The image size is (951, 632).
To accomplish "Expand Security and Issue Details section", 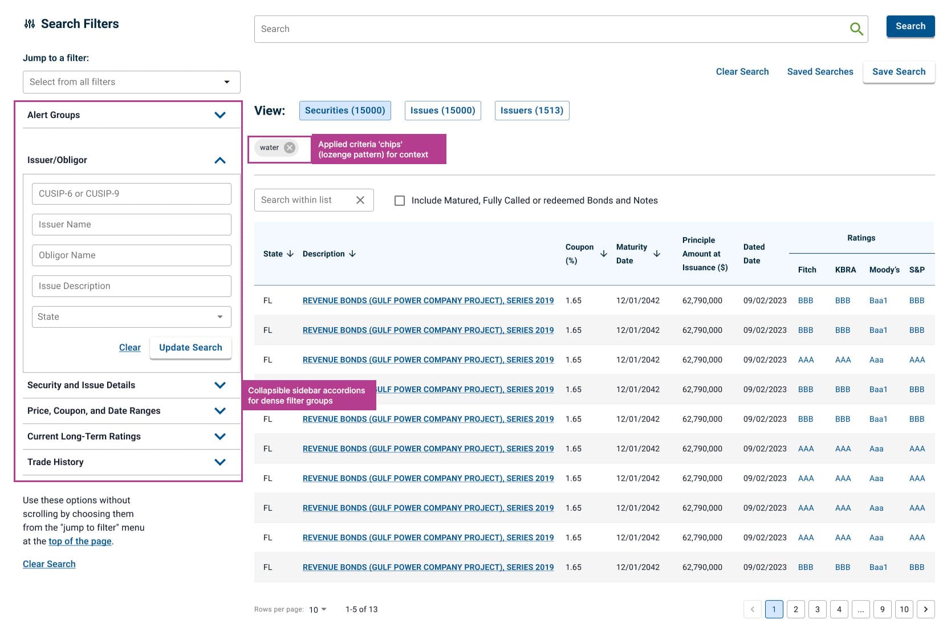I will (220, 385).
